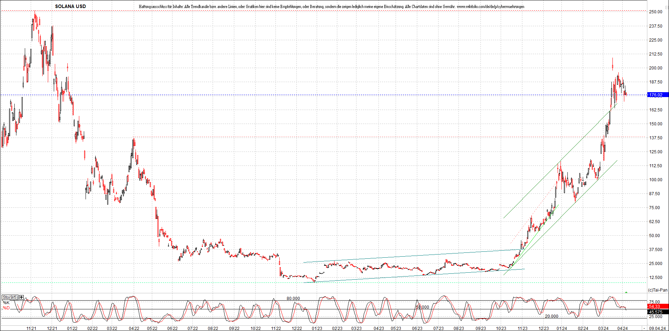The height and width of the screenshot is (331, 669).
Task: Click the 100.00 price axis label
Action: (x=655, y=180)
